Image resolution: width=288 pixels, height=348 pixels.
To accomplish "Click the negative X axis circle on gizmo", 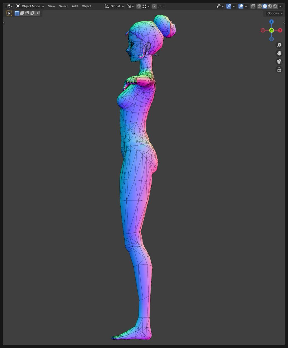I will coord(263,30).
